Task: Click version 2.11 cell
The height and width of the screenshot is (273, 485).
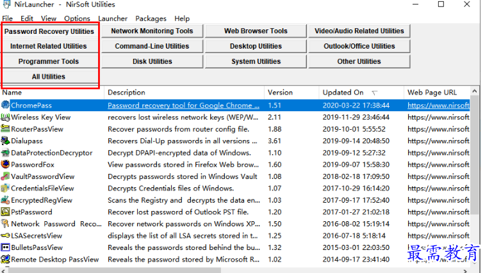Action: pyautogui.click(x=274, y=117)
